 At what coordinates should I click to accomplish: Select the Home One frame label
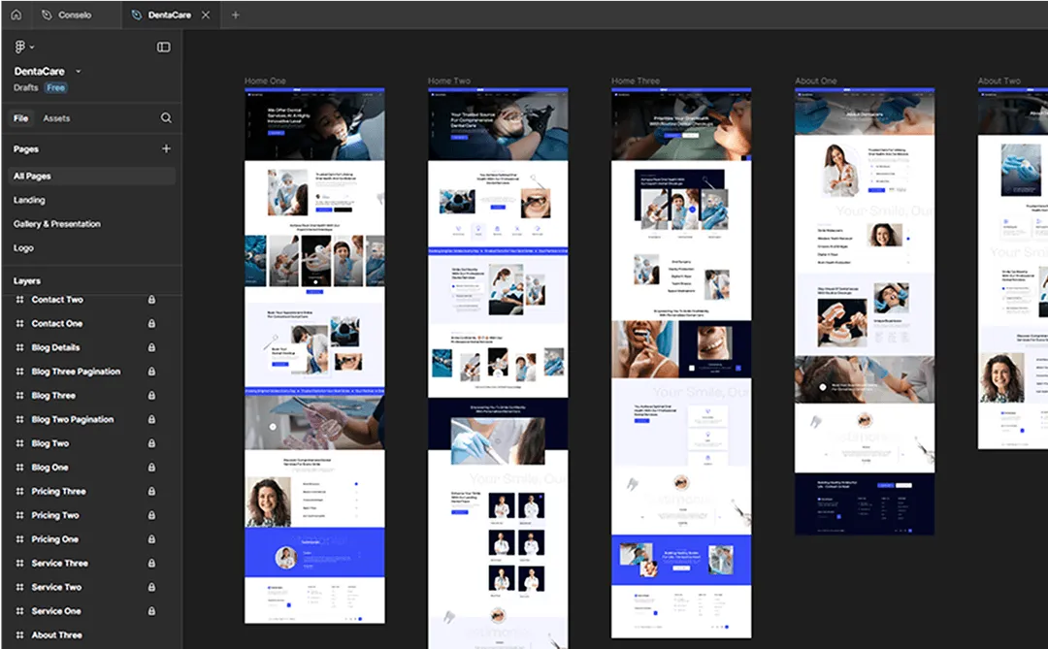click(x=265, y=81)
